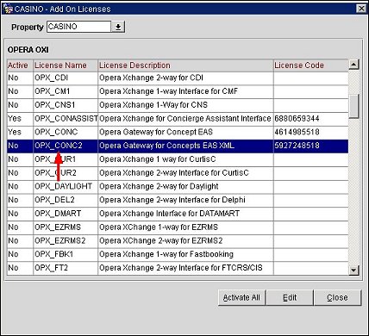This screenshot has height=336, width=369.
Task: Click description Opera Xchange for Concierge Assistant Interface
Action: [x=185, y=118]
